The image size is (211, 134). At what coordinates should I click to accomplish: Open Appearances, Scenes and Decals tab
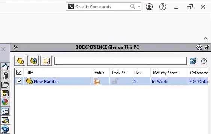pyautogui.click(x=5, y=102)
